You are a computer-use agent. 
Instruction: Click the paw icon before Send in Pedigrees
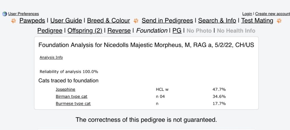pyautogui.click(x=136, y=21)
